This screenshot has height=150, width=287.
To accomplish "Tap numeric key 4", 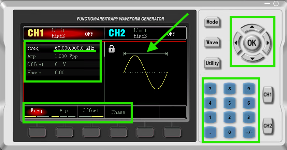I will point(210,103).
